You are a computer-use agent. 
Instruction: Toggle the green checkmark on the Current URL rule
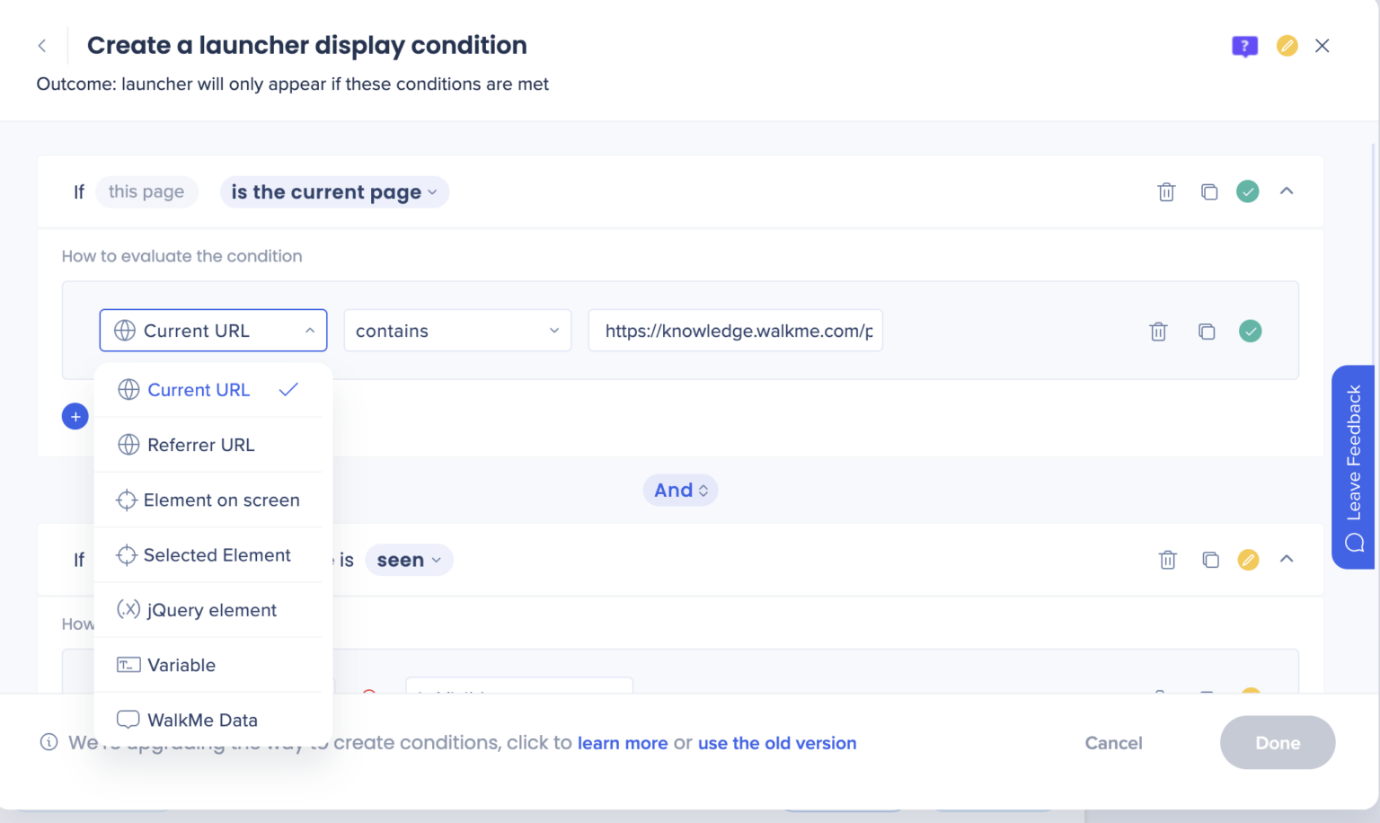tap(1250, 331)
